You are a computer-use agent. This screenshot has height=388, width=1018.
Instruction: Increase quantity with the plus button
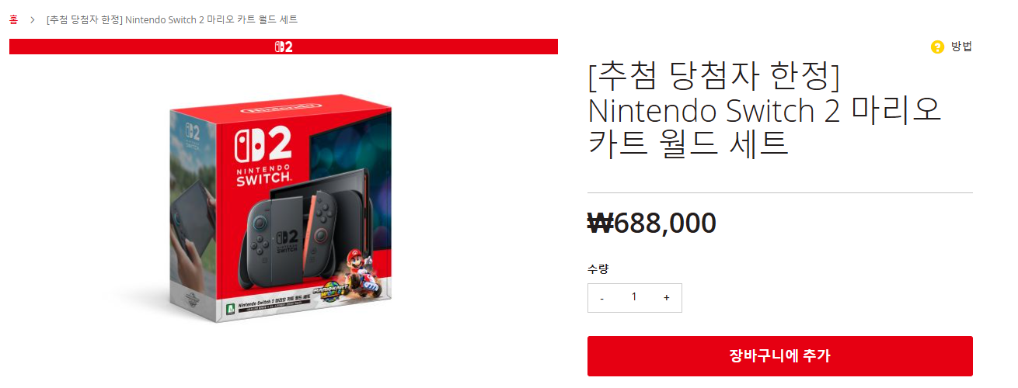[666, 298]
